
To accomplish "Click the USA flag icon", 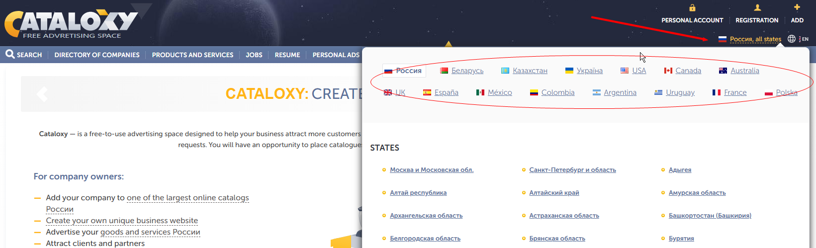I will coord(625,71).
